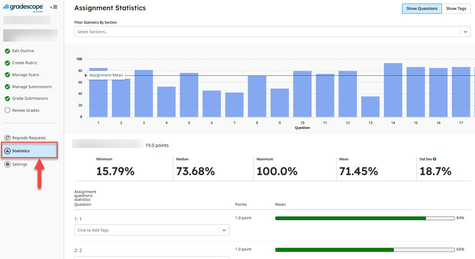The height and width of the screenshot is (259, 475).
Task: Click the empty circle icon beside Review Grades
Action: pos(7,110)
